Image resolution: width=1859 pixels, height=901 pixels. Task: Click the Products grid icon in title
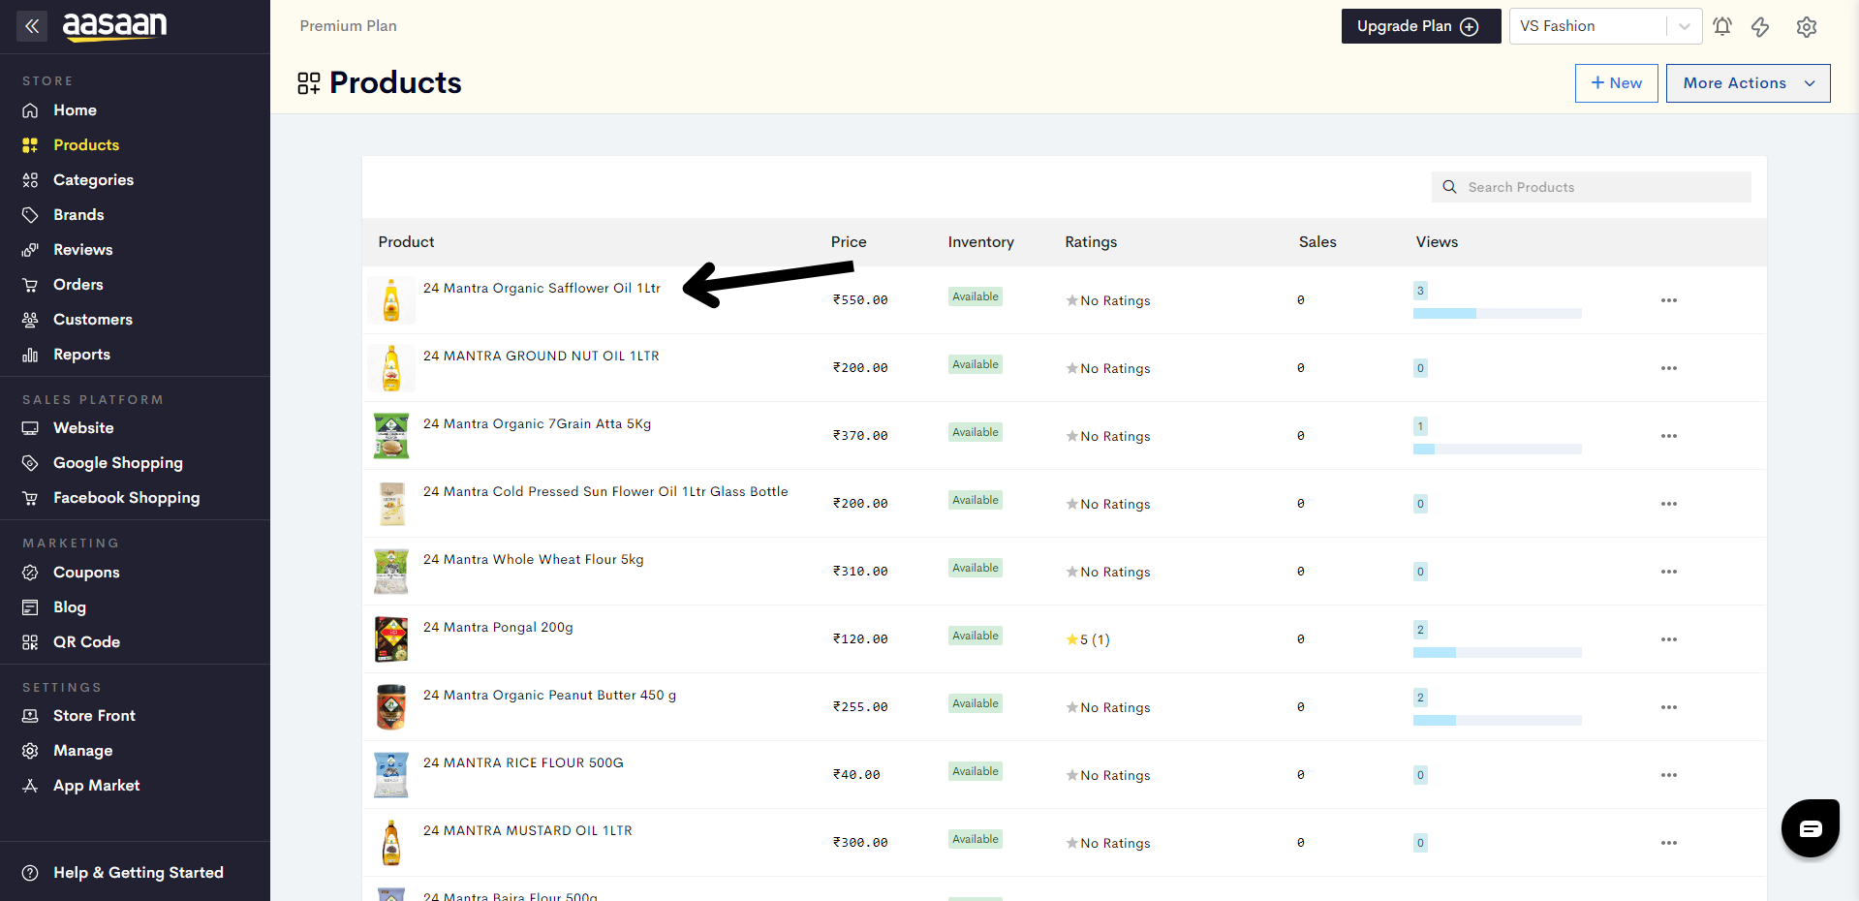[309, 83]
